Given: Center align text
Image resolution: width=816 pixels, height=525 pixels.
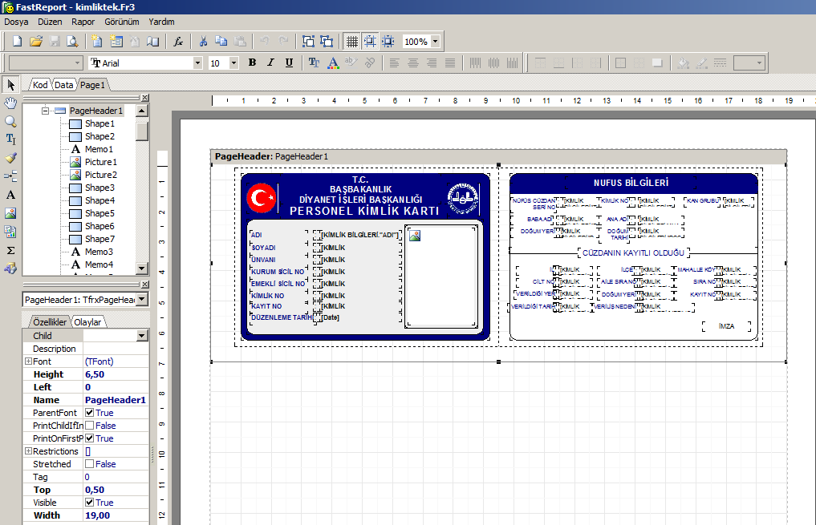Looking at the screenshot, I should tap(413, 63).
